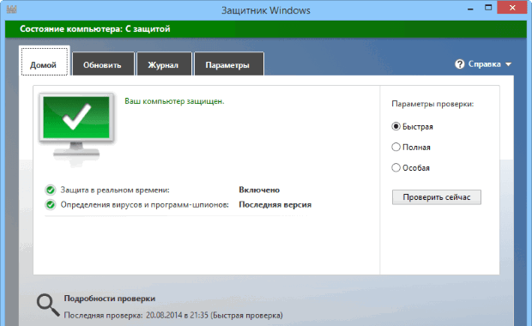Click green check icon beside Определения вирусов
This screenshot has height=326, width=532.
[x=51, y=205]
